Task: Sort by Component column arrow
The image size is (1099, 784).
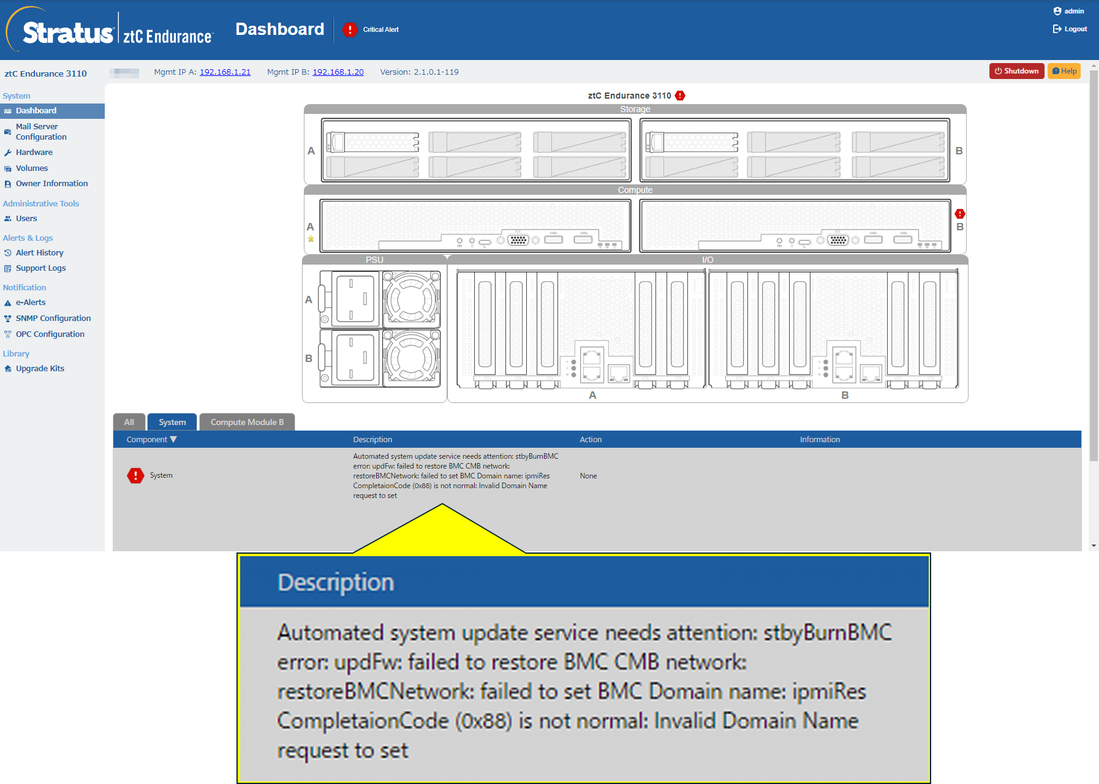Action: 173,439
